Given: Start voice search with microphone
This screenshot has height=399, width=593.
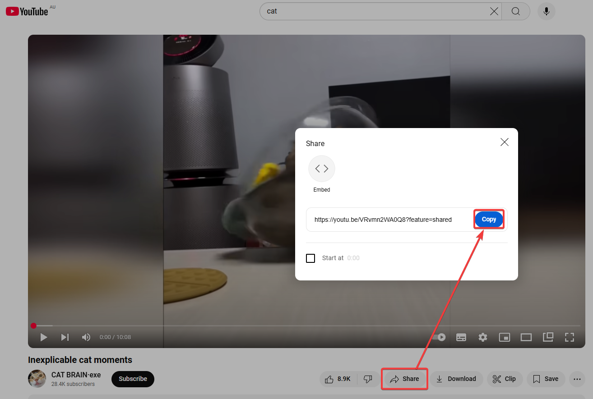Looking at the screenshot, I should click(546, 11).
